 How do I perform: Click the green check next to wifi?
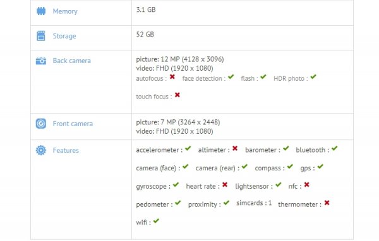156,221
